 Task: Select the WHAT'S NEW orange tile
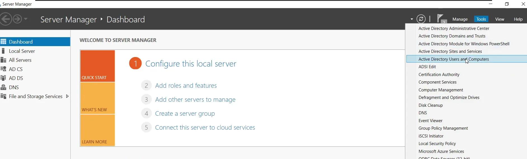point(97,98)
